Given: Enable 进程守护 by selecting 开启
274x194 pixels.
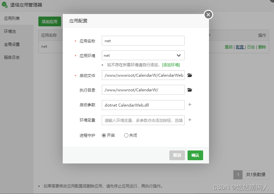Looking at the screenshot, I should (103, 135).
